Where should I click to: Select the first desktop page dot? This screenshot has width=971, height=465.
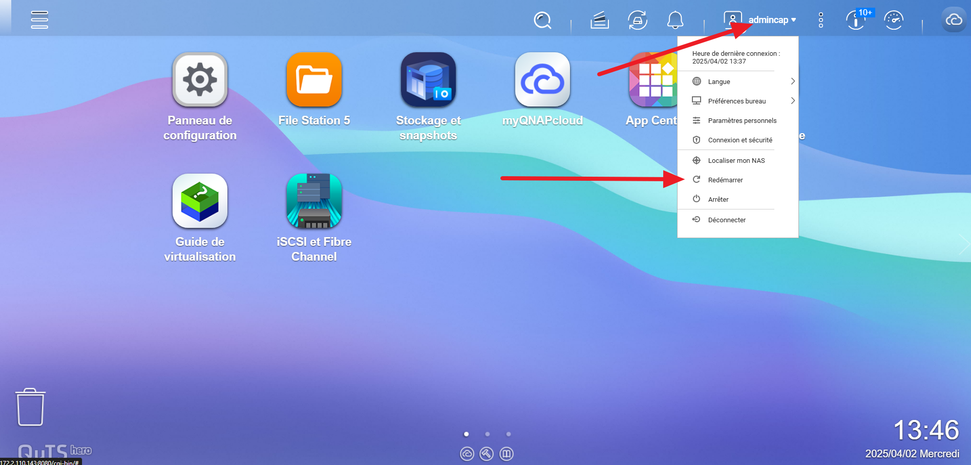[466, 434]
